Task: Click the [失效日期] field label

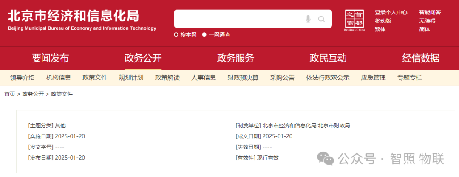Action: coord(248,147)
